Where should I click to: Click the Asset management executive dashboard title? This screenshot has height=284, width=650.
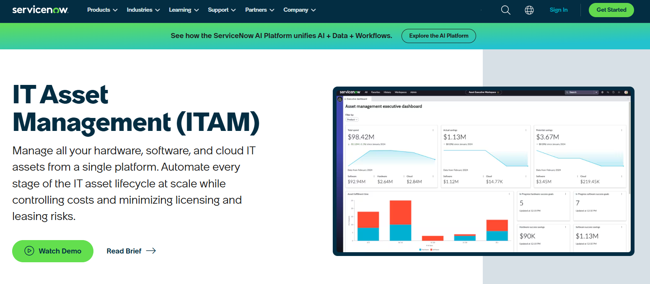coord(383,106)
